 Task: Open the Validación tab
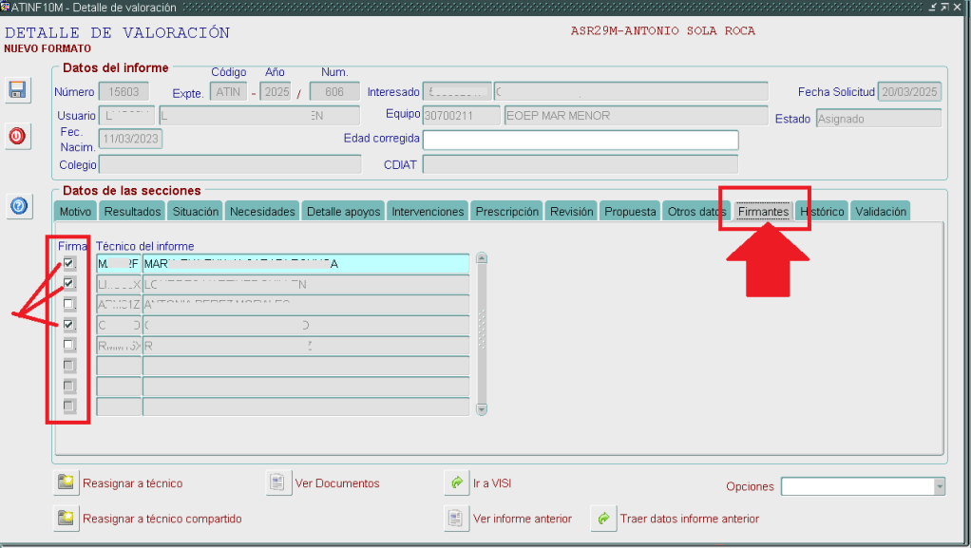(x=880, y=212)
